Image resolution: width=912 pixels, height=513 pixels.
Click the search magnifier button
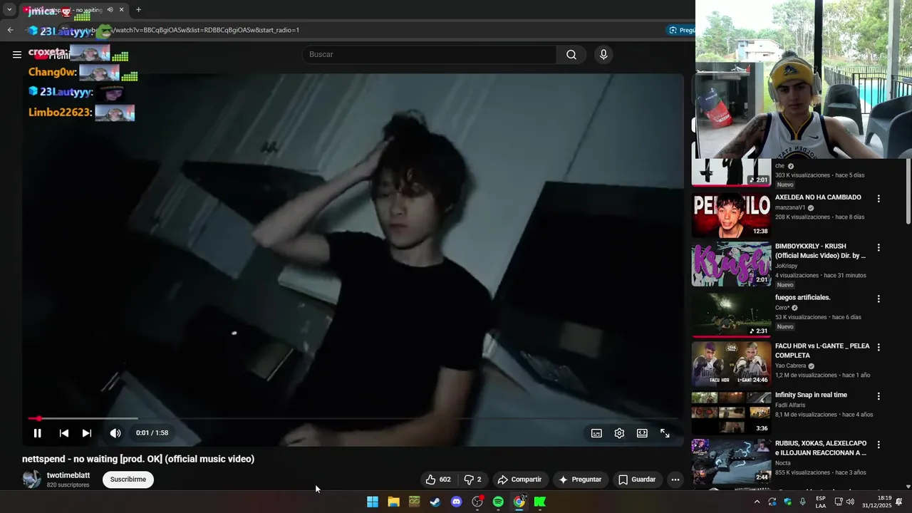pos(571,55)
